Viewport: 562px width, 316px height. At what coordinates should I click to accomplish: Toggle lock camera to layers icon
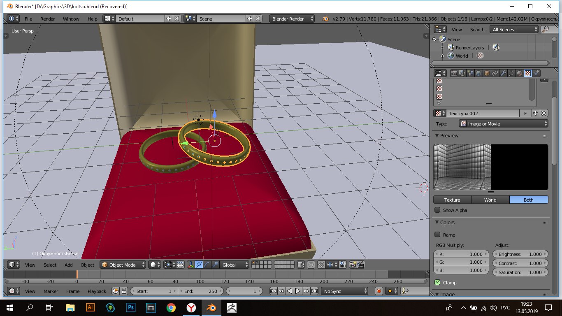tap(301, 265)
